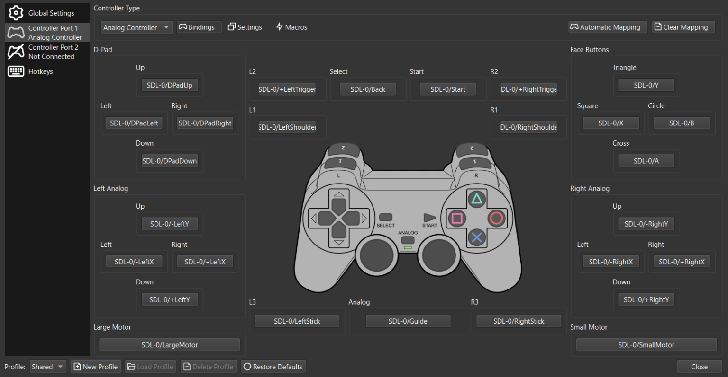Open Hotkeys keyboard icon
The width and height of the screenshot is (728, 377).
point(16,71)
